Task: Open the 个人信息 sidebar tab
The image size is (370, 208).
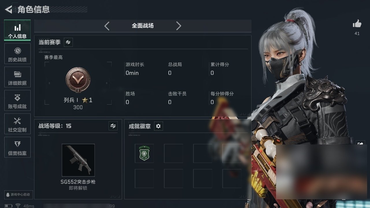Action: tap(17, 30)
